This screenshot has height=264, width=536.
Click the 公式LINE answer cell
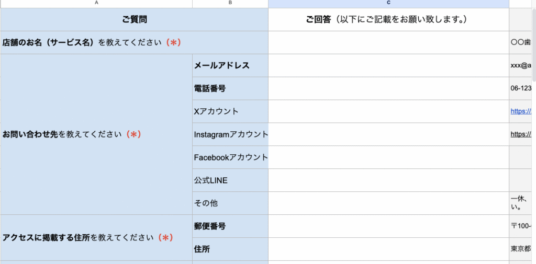(388, 180)
